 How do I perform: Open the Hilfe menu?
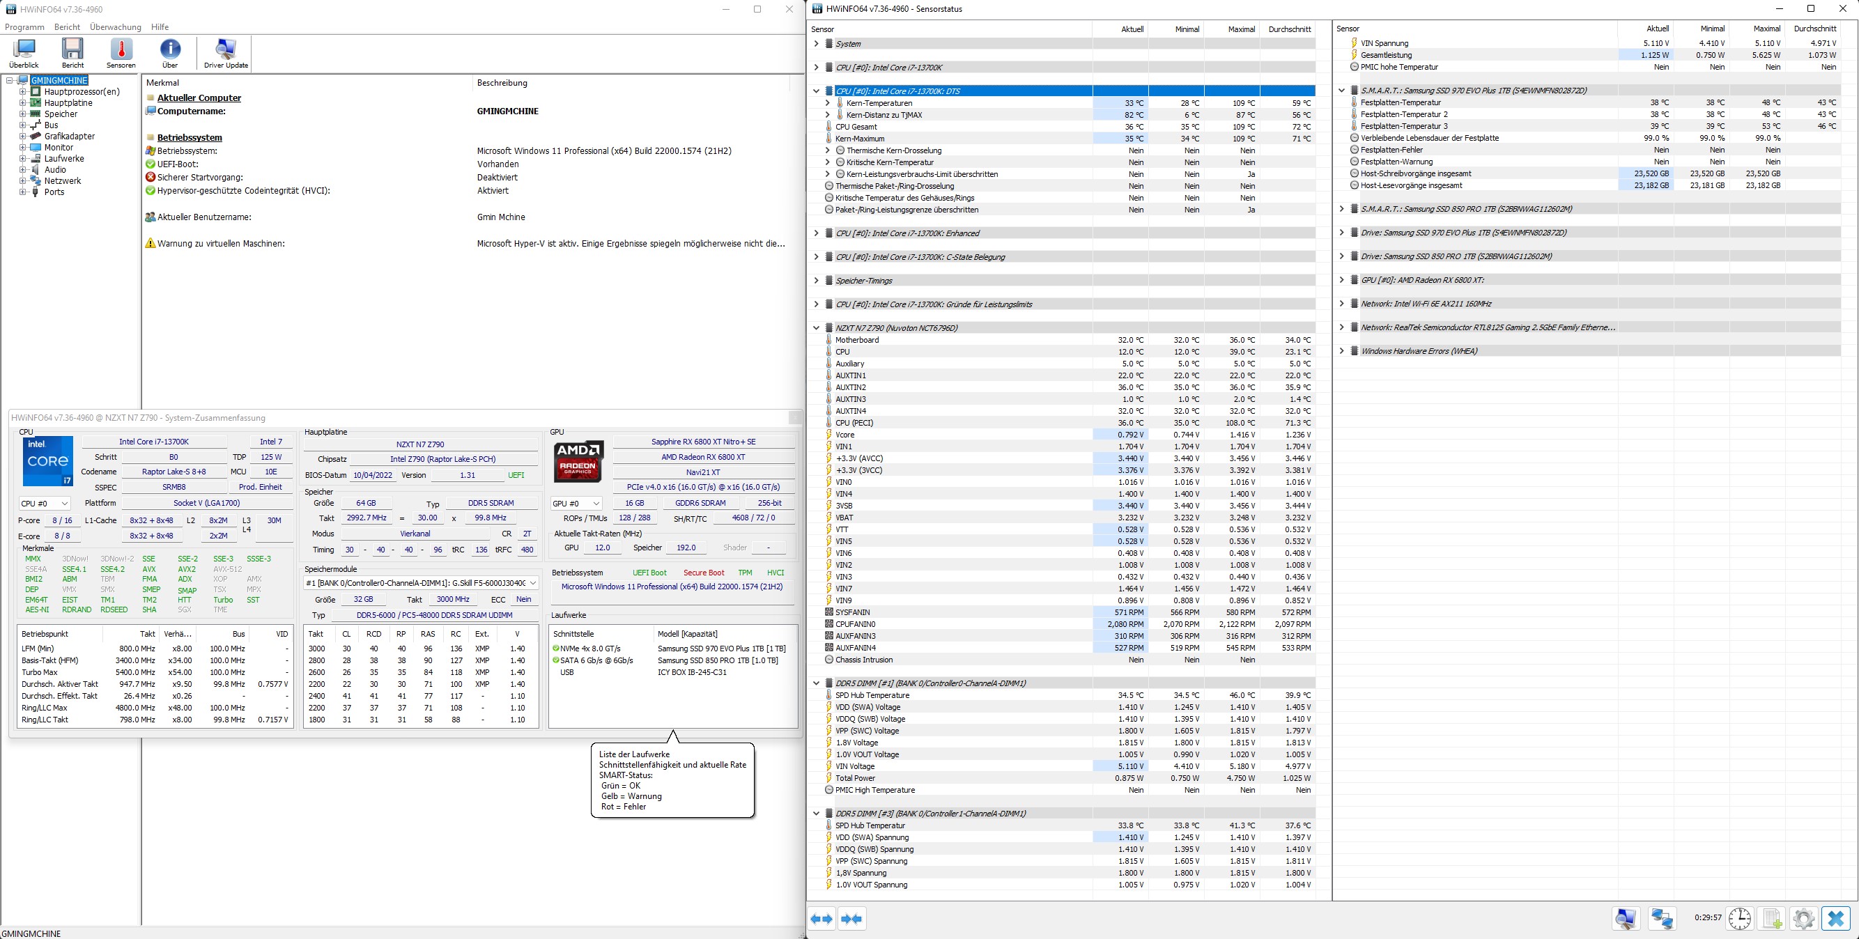pos(160,26)
